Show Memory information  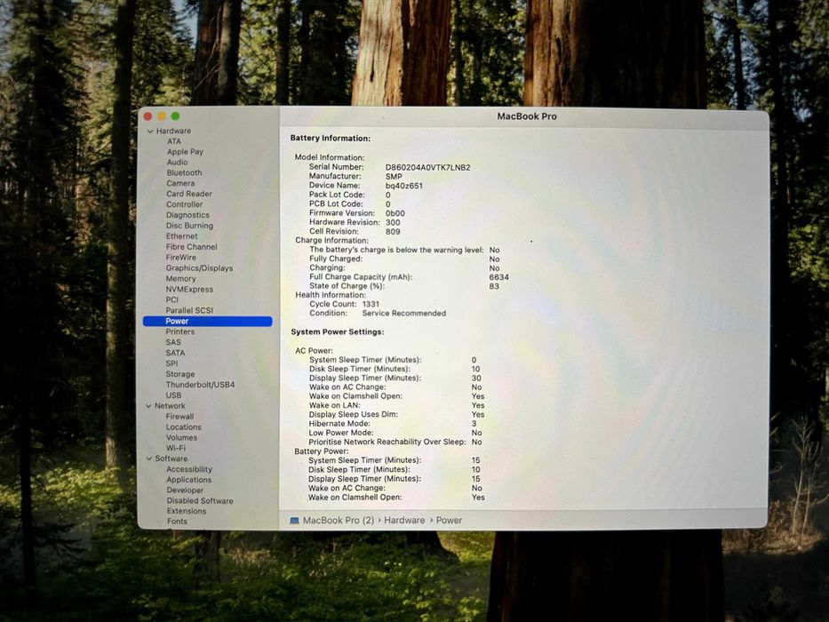(180, 279)
